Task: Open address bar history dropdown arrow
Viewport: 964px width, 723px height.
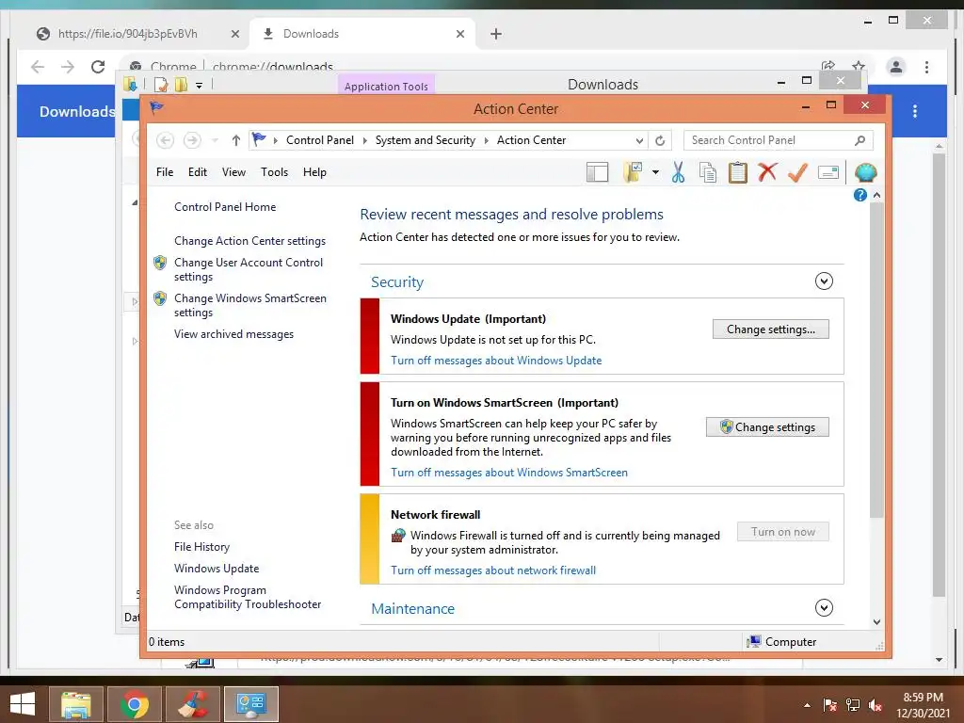Action: tap(639, 141)
